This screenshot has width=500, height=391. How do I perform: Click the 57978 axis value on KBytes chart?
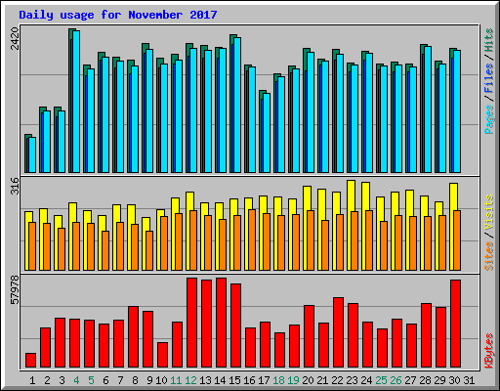pyautogui.click(x=15, y=289)
